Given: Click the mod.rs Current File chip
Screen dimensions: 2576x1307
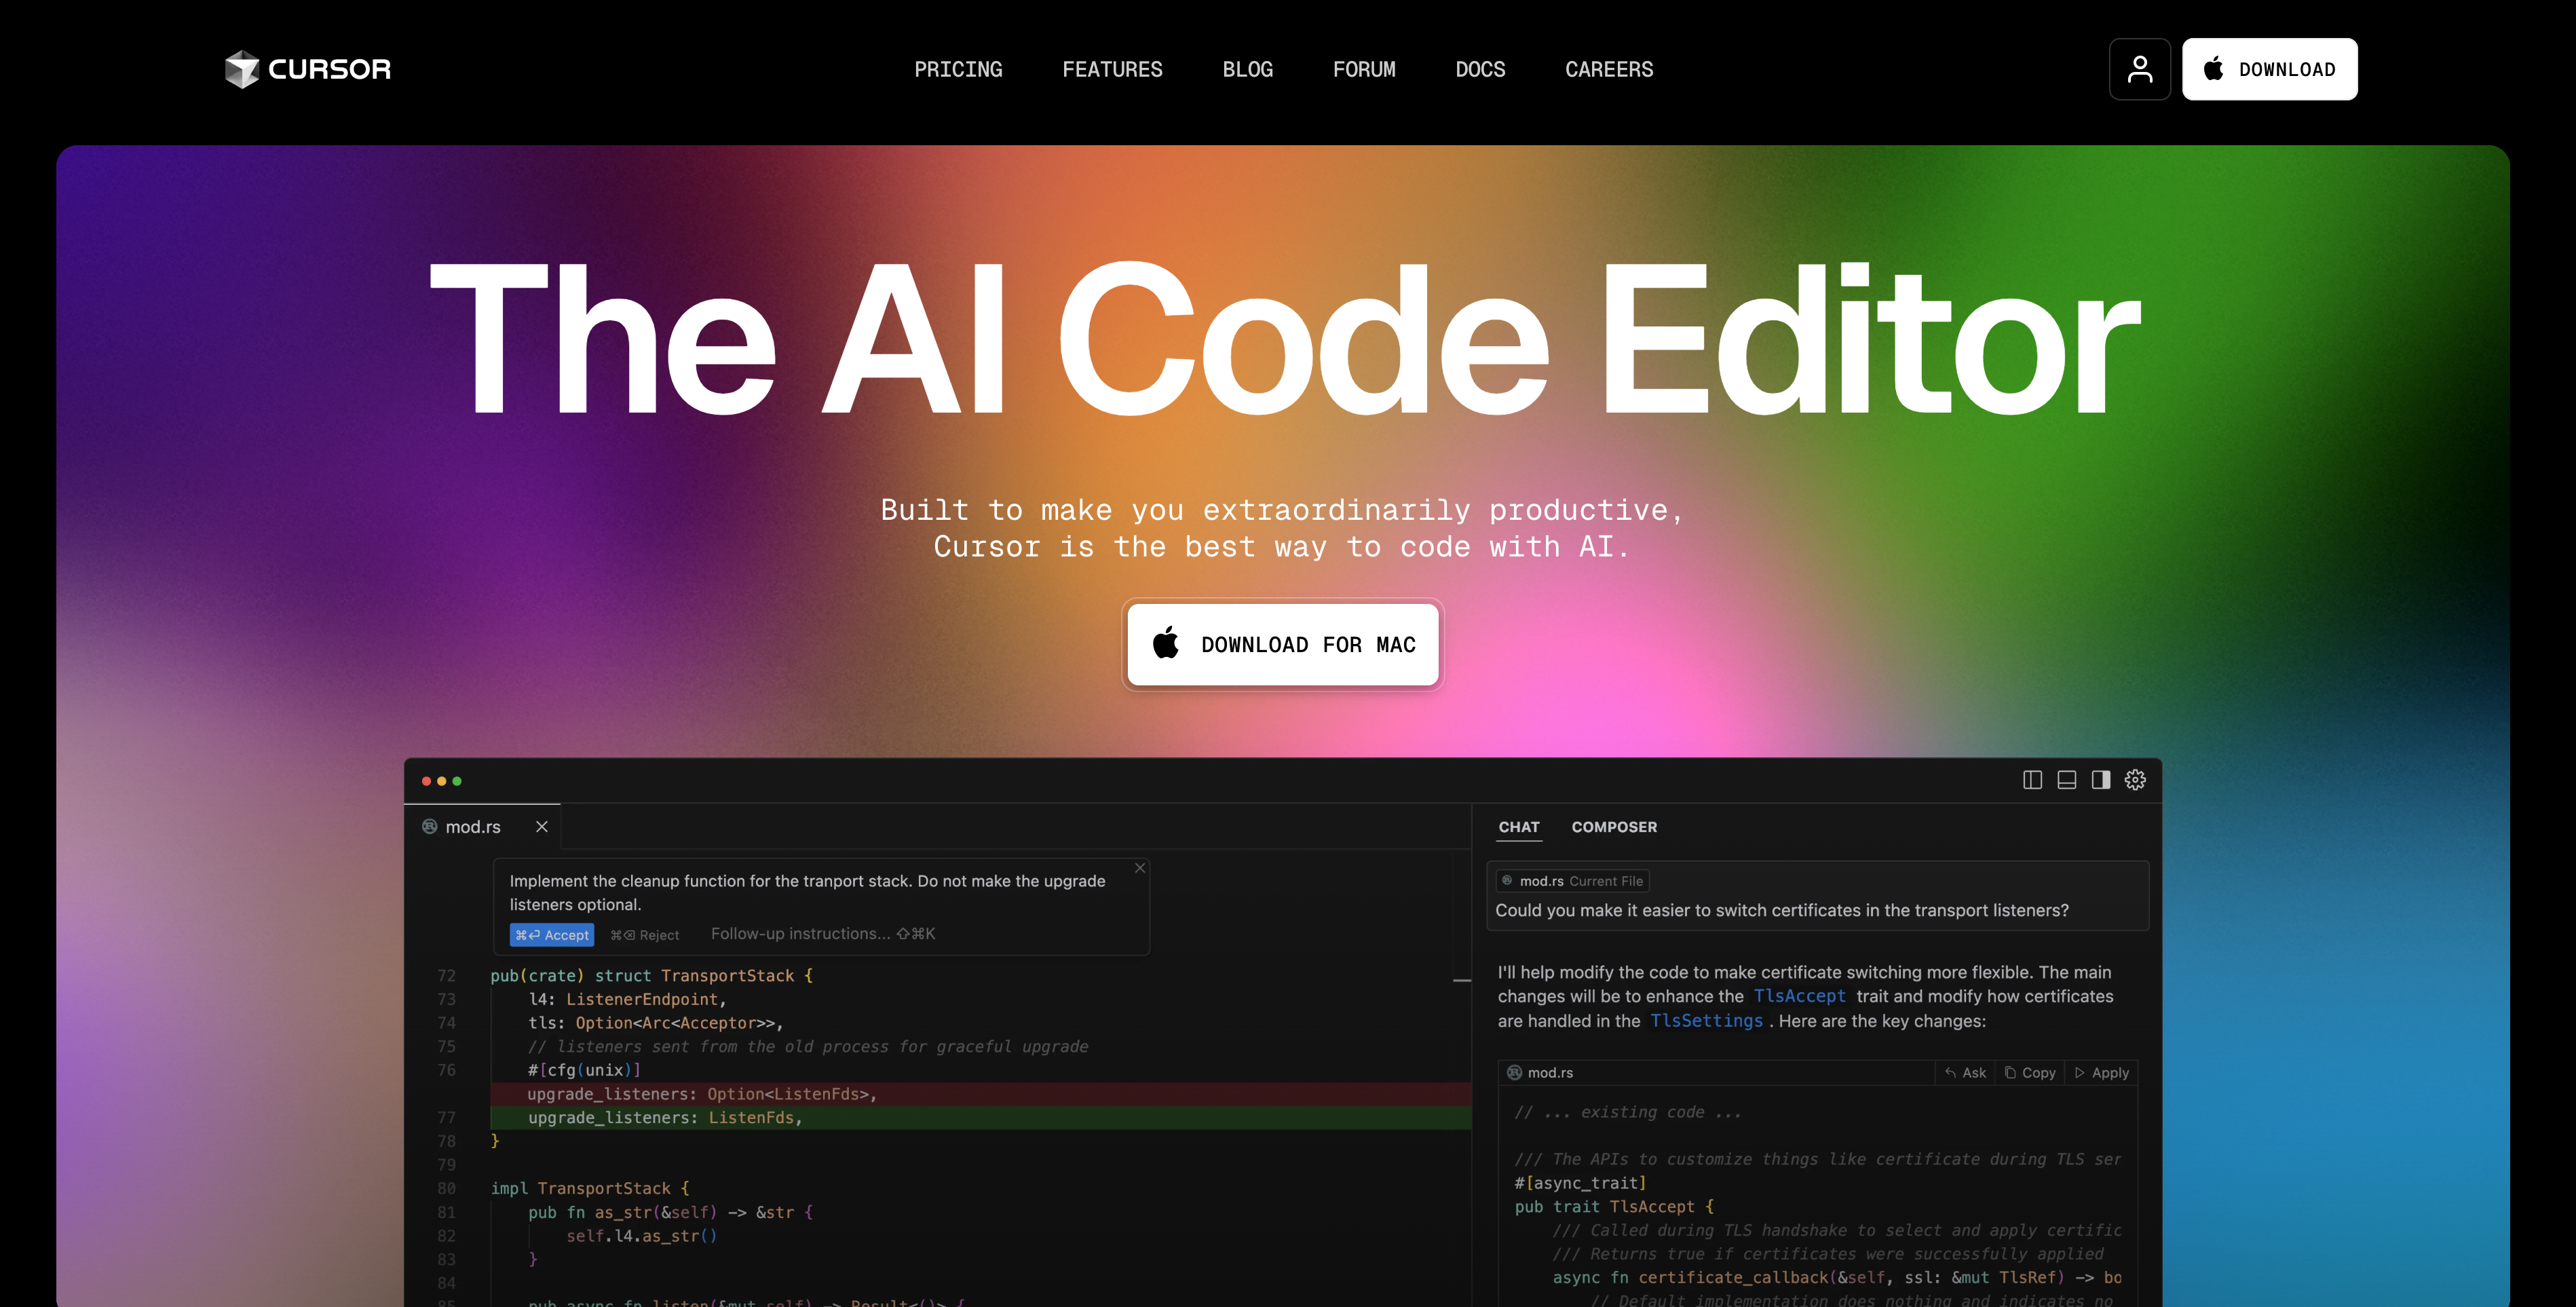Looking at the screenshot, I should [x=1572, y=881].
